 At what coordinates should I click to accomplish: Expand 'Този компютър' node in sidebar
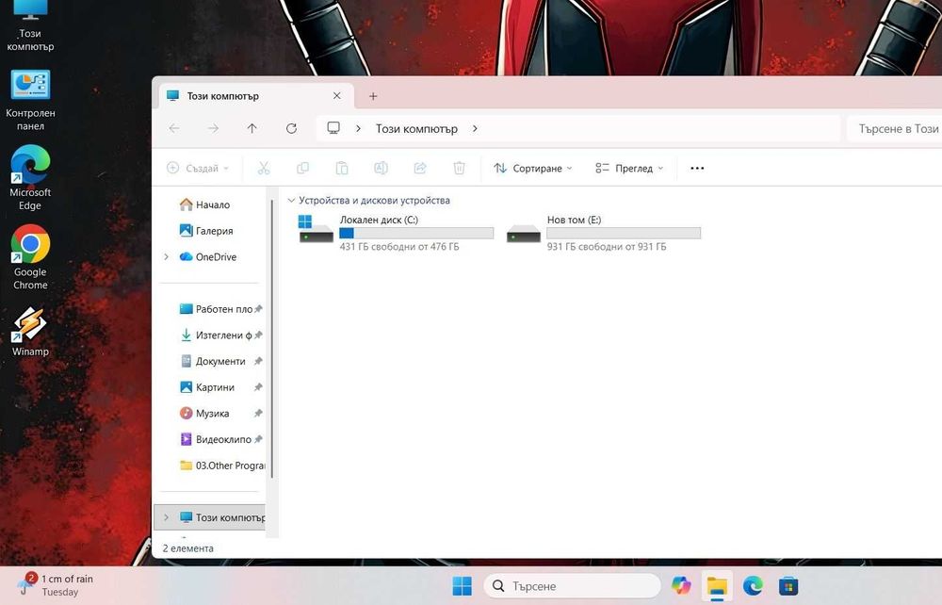[167, 517]
